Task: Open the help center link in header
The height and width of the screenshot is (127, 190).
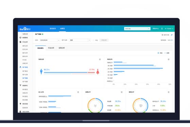Action: click(x=156, y=28)
